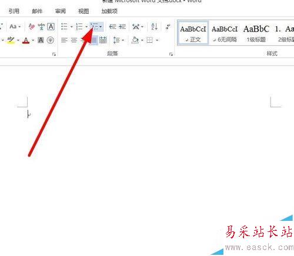Apply the 6无间隔 style

pyautogui.click(x=225, y=33)
